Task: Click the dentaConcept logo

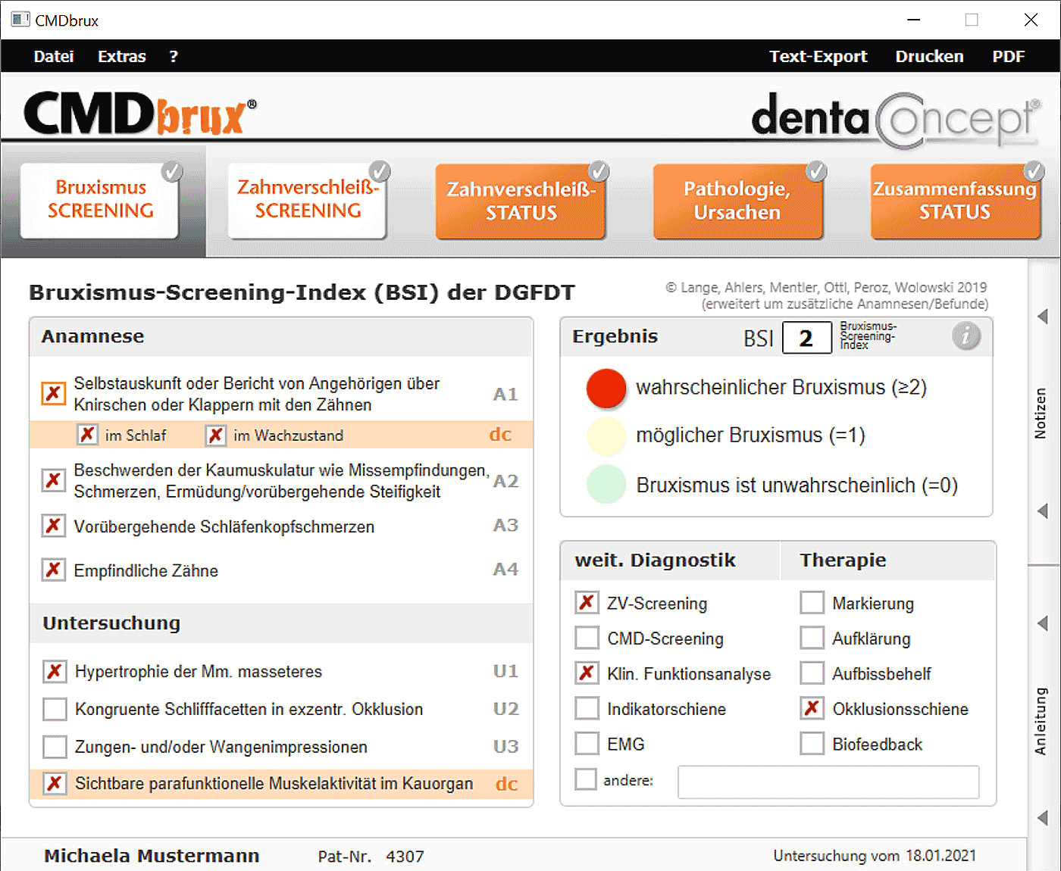Action: click(x=896, y=120)
